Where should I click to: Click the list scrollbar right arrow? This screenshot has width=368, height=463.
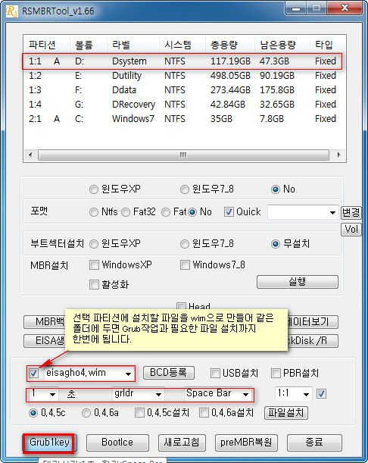coord(338,155)
